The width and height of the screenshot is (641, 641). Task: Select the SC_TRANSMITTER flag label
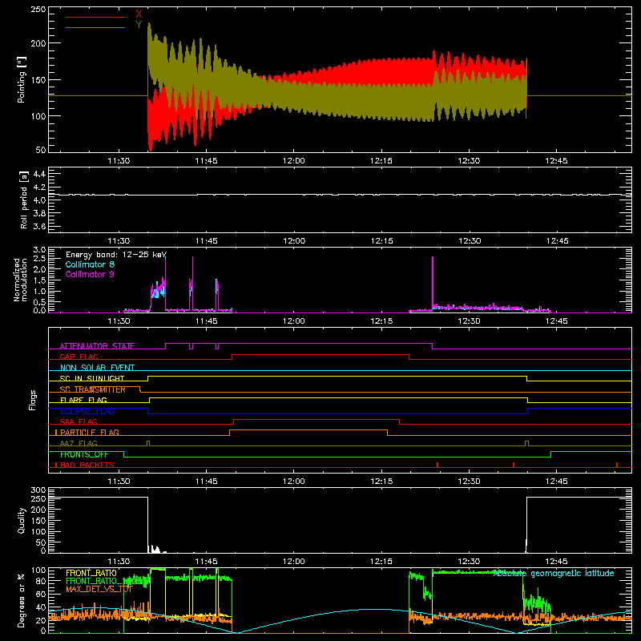93,389
